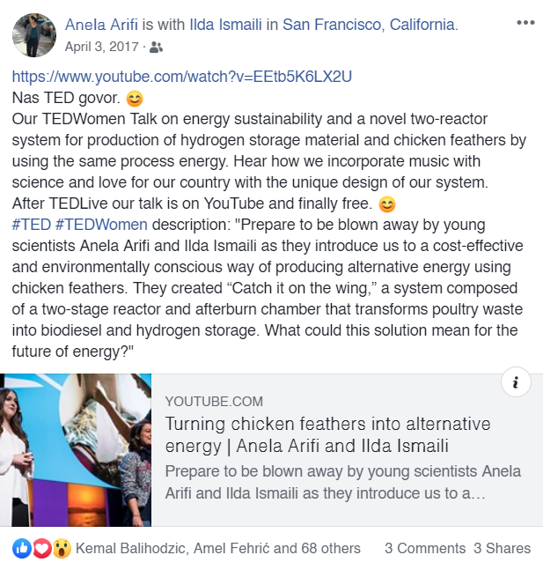
Task: Click the YOUTUBE.COM source label
Action: pos(214,402)
